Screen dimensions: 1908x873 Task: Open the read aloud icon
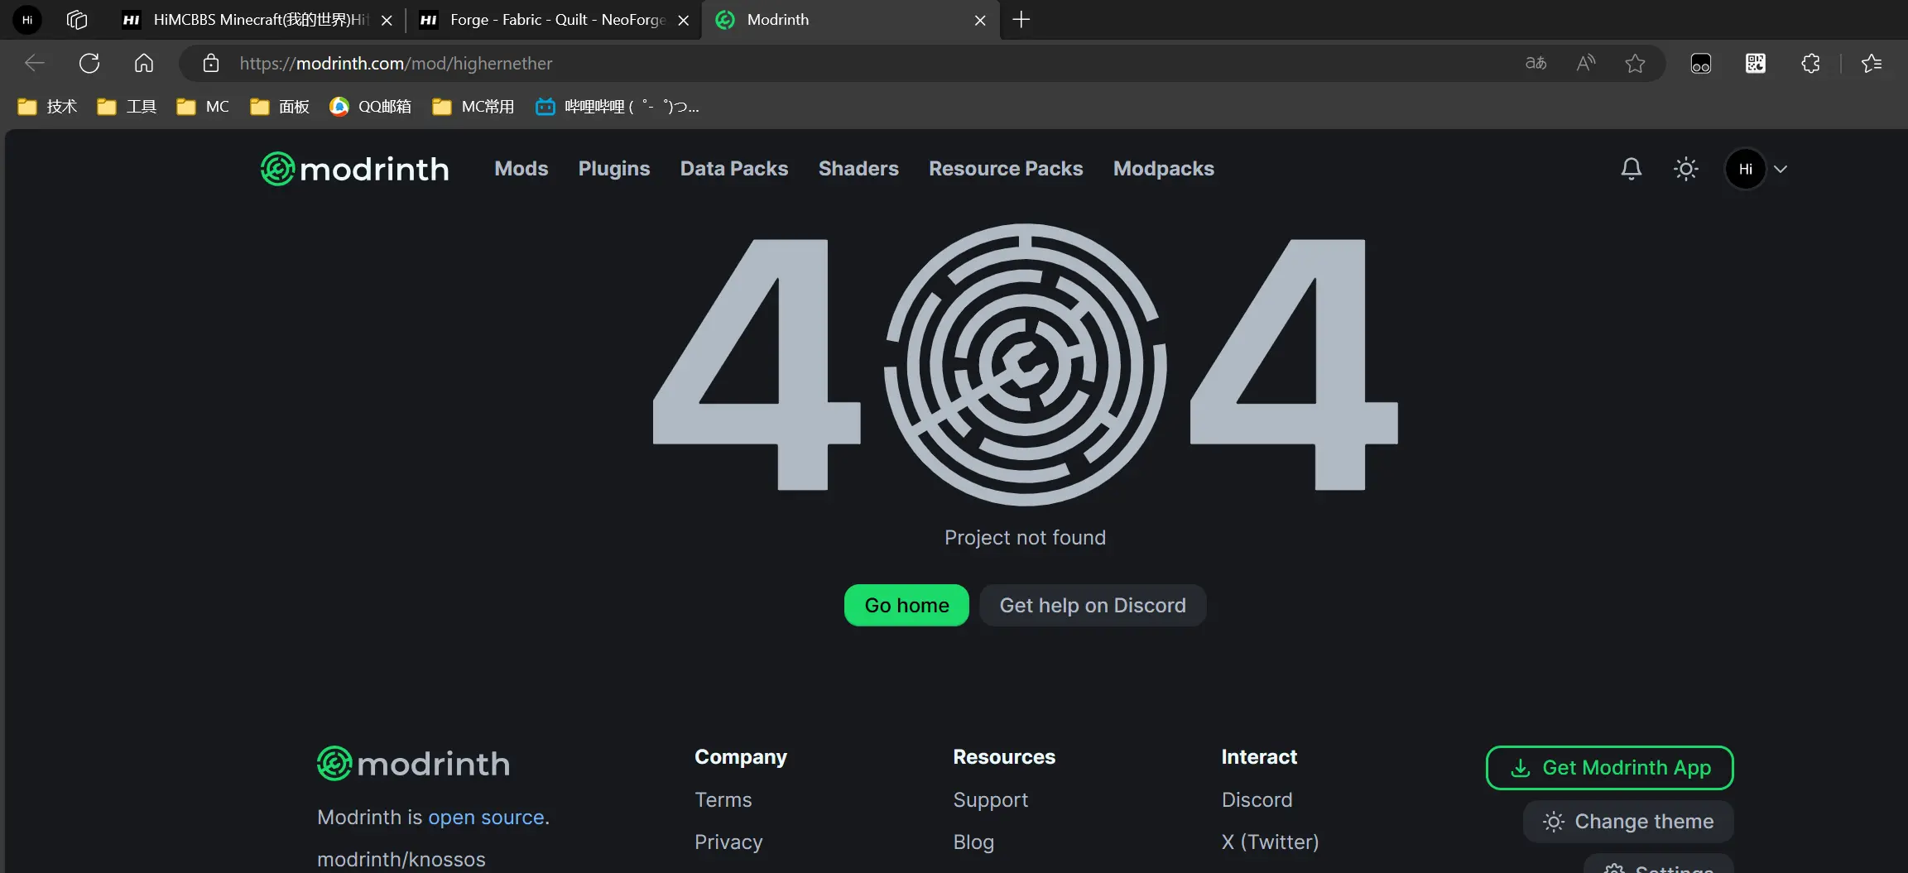coord(1585,63)
